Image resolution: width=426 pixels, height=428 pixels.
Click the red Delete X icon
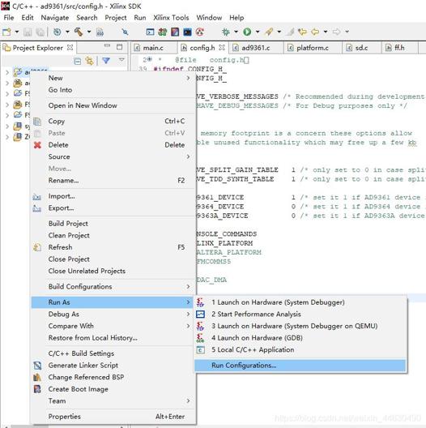[37, 145]
